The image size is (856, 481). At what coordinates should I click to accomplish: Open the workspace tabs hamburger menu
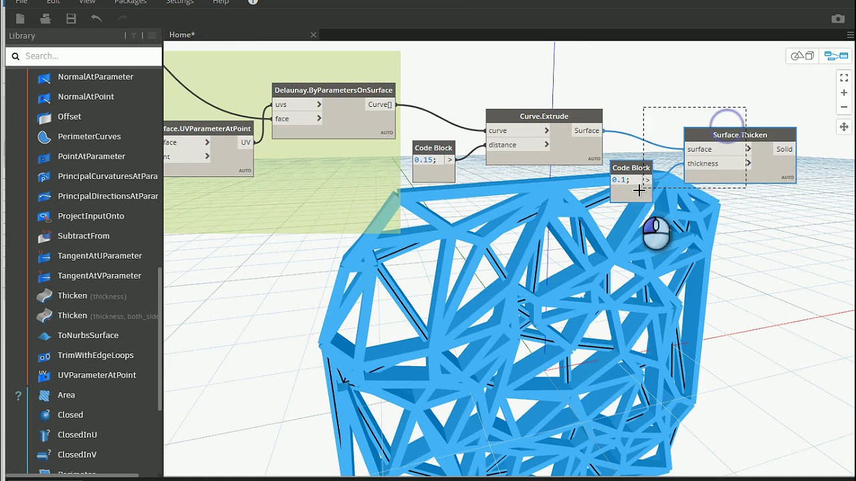(x=851, y=35)
